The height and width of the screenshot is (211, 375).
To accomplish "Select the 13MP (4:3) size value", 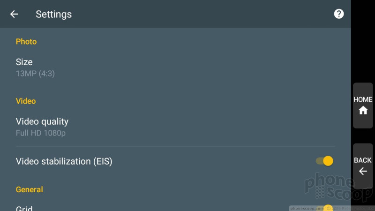I will 35,74.
